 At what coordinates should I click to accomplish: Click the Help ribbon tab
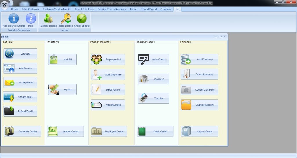pos(177,9)
